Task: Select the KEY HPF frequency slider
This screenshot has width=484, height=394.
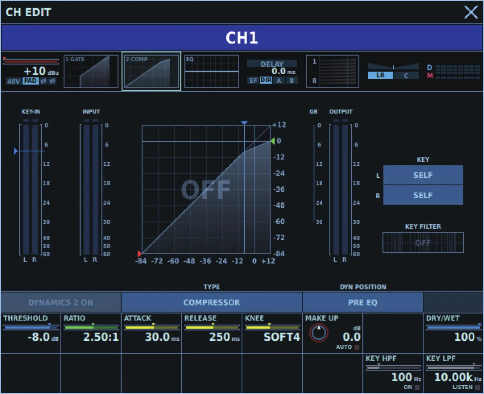Action: (x=393, y=367)
